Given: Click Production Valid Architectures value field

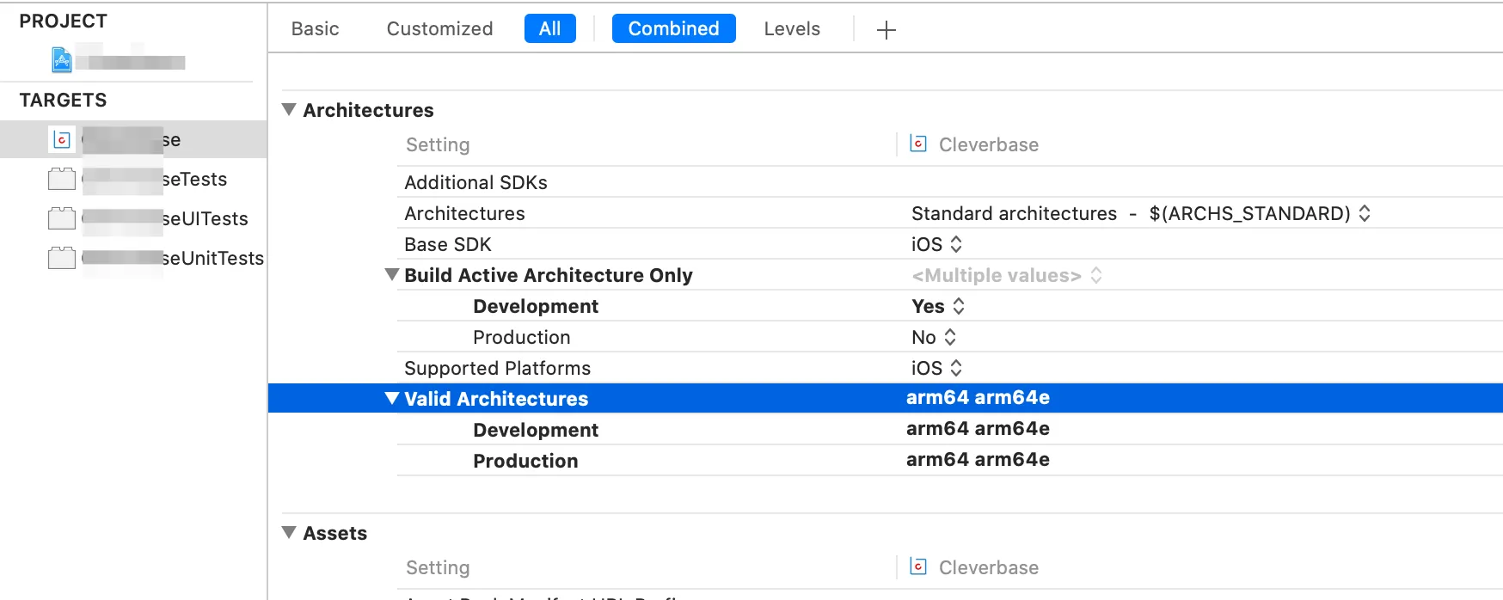Looking at the screenshot, I should (x=978, y=460).
